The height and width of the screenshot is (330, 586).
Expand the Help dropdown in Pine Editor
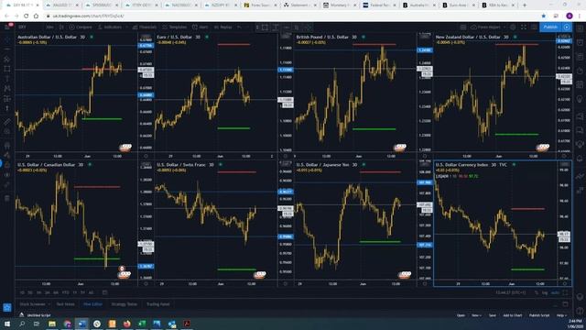(561, 315)
